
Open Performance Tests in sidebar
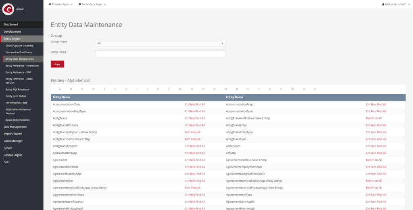click(17, 103)
